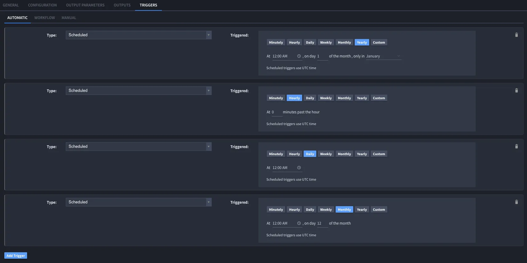Viewport: 527px width, 263px height.
Task: Select the Automatic sub-tab
Action: [18, 18]
